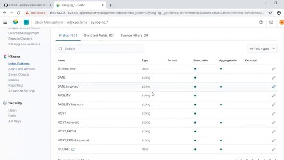
Task: Click the @timestamp field name
Action: pyautogui.click(x=67, y=68)
